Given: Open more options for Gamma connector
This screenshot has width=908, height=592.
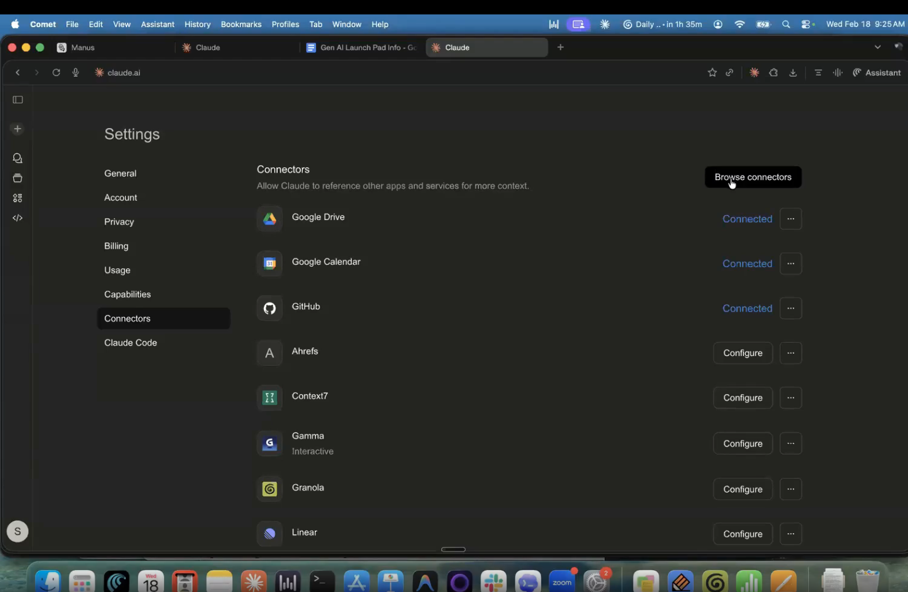Looking at the screenshot, I should [x=791, y=444].
